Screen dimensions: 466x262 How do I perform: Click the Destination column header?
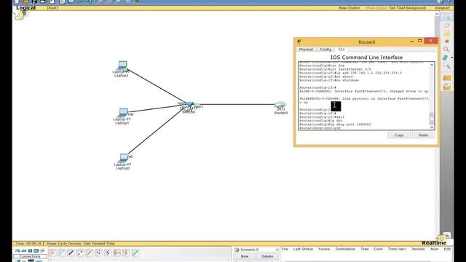point(345,249)
